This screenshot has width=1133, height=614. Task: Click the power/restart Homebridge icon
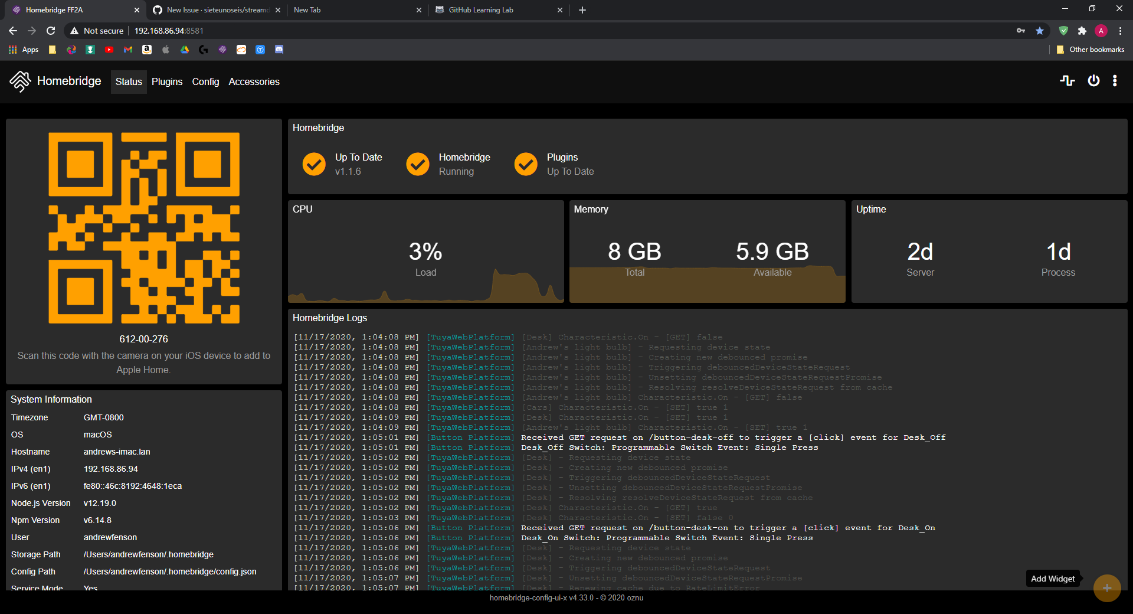(x=1093, y=81)
